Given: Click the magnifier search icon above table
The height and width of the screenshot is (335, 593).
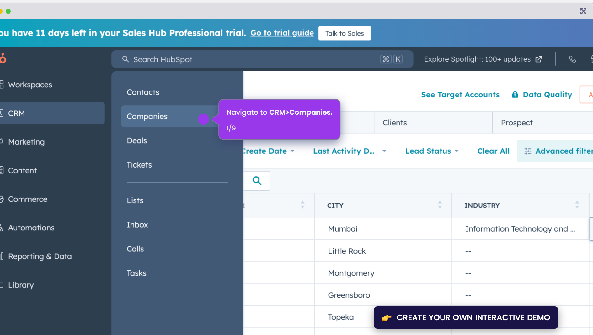Looking at the screenshot, I should click(257, 181).
